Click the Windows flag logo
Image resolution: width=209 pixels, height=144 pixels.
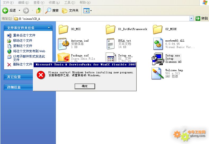(x=205, y=3)
